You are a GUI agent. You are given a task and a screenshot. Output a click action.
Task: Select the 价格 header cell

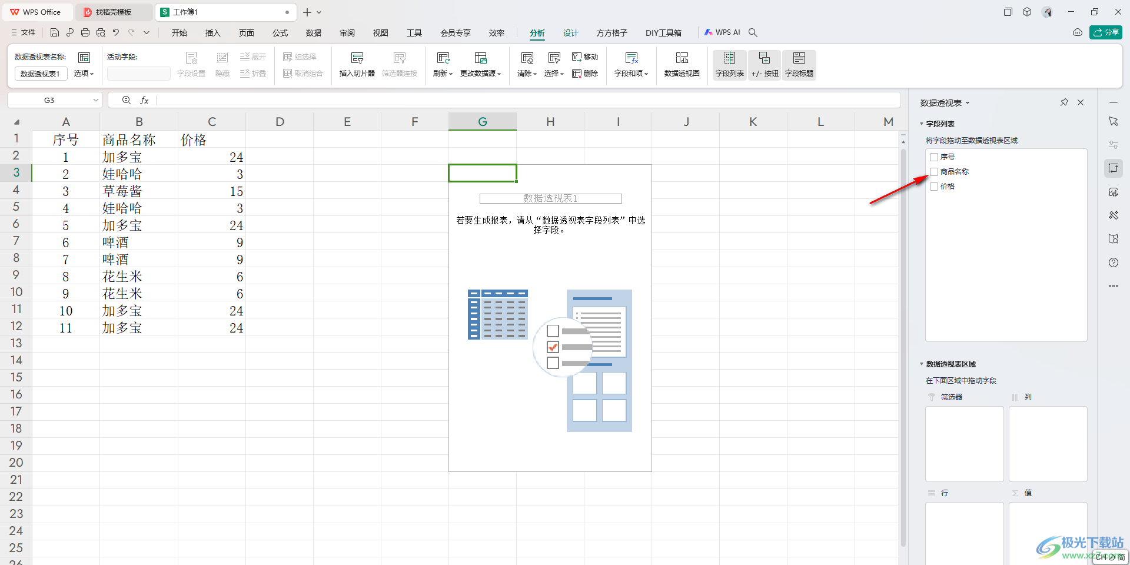[x=212, y=140]
